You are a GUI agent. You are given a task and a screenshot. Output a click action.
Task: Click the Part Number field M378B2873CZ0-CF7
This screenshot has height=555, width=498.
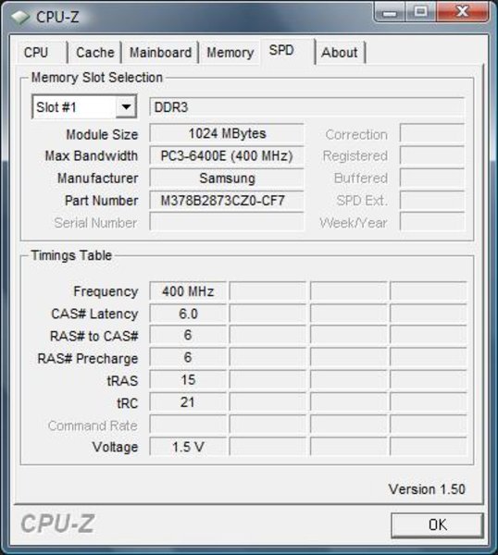(227, 201)
